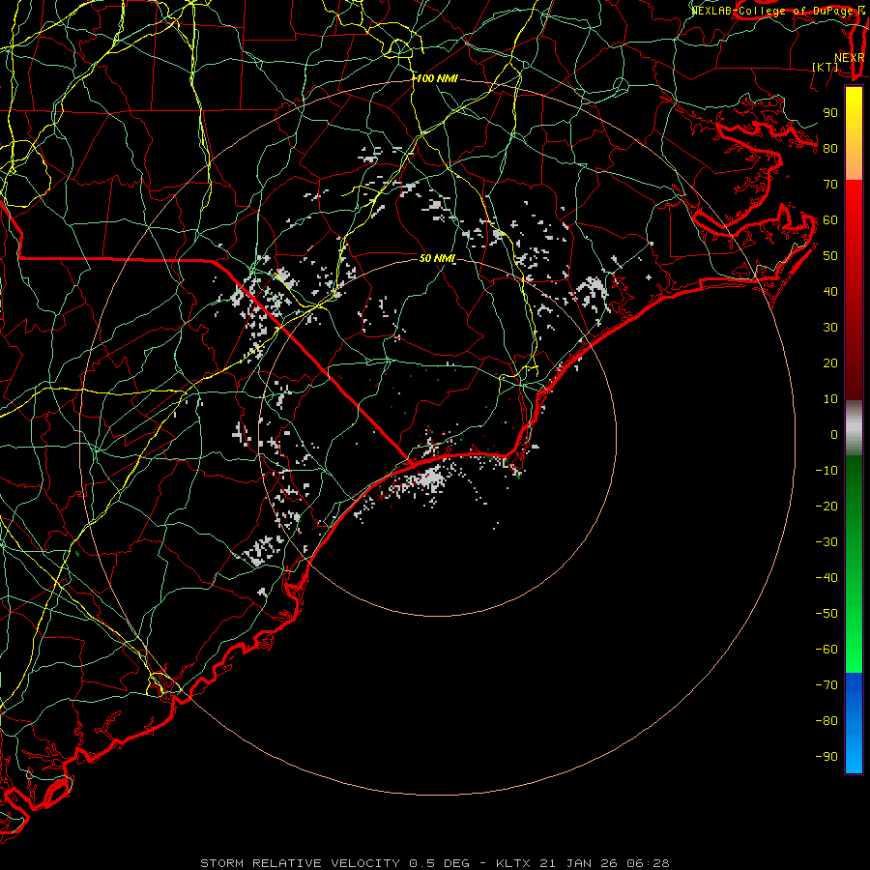Select the positive 10 scale label
The height and width of the screenshot is (870, 870).
pyautogui.click(x=830, y=399)
